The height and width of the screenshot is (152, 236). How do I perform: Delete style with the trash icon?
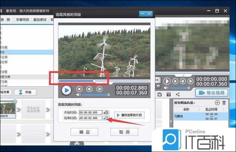pyautogui.click(x=224, y=103)
